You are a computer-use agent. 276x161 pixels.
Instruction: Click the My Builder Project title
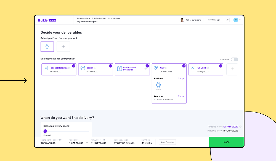[x=87, y=21]
